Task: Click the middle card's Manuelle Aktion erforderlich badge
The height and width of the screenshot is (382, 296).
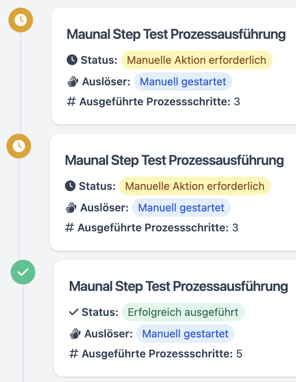Action: tap(195, 186)
